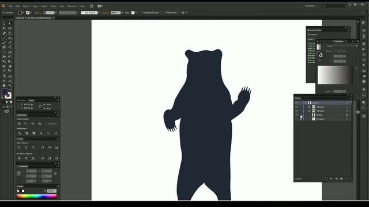This screenshot has width=369, height=207.
Task: Click the Gradient panel tab
Action: 339,41
